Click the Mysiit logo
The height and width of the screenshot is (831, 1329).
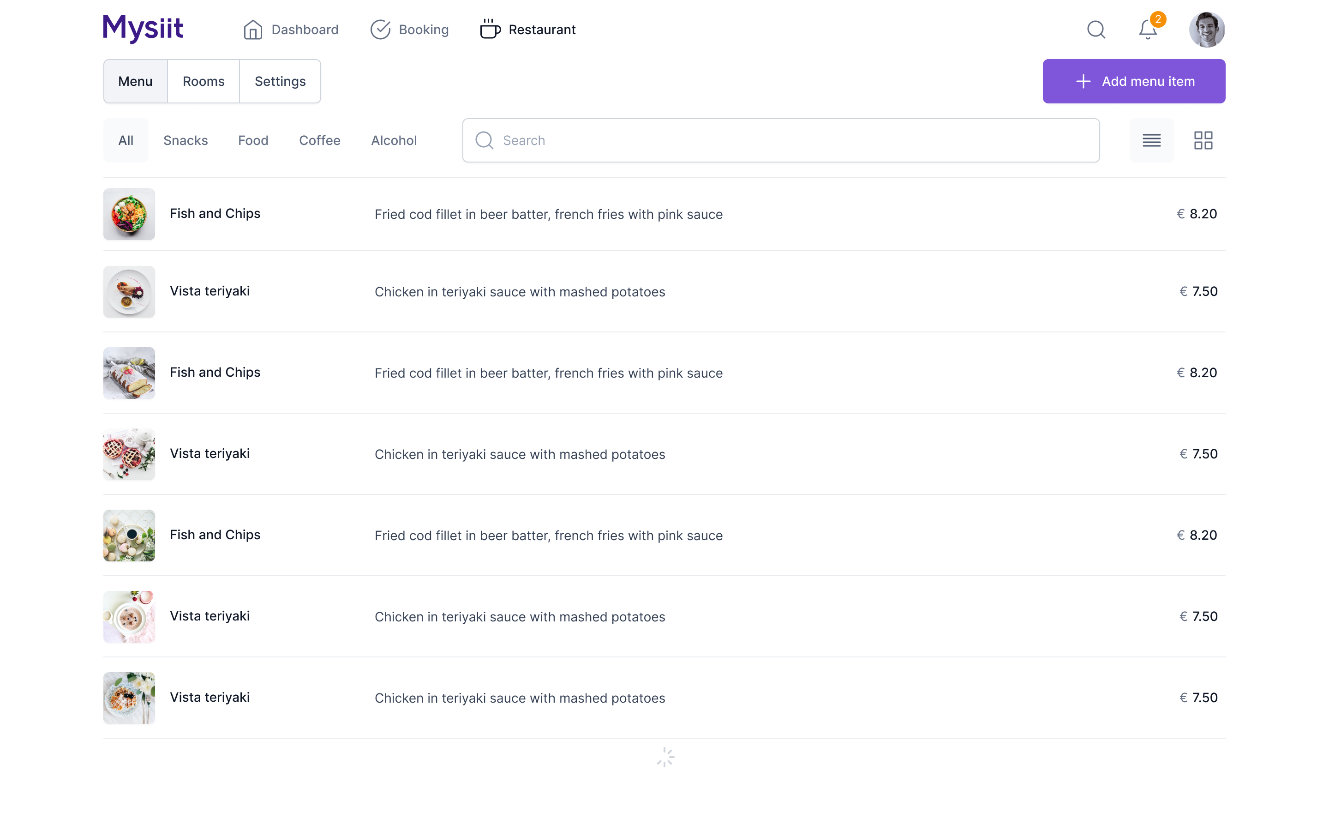point(144,29)
